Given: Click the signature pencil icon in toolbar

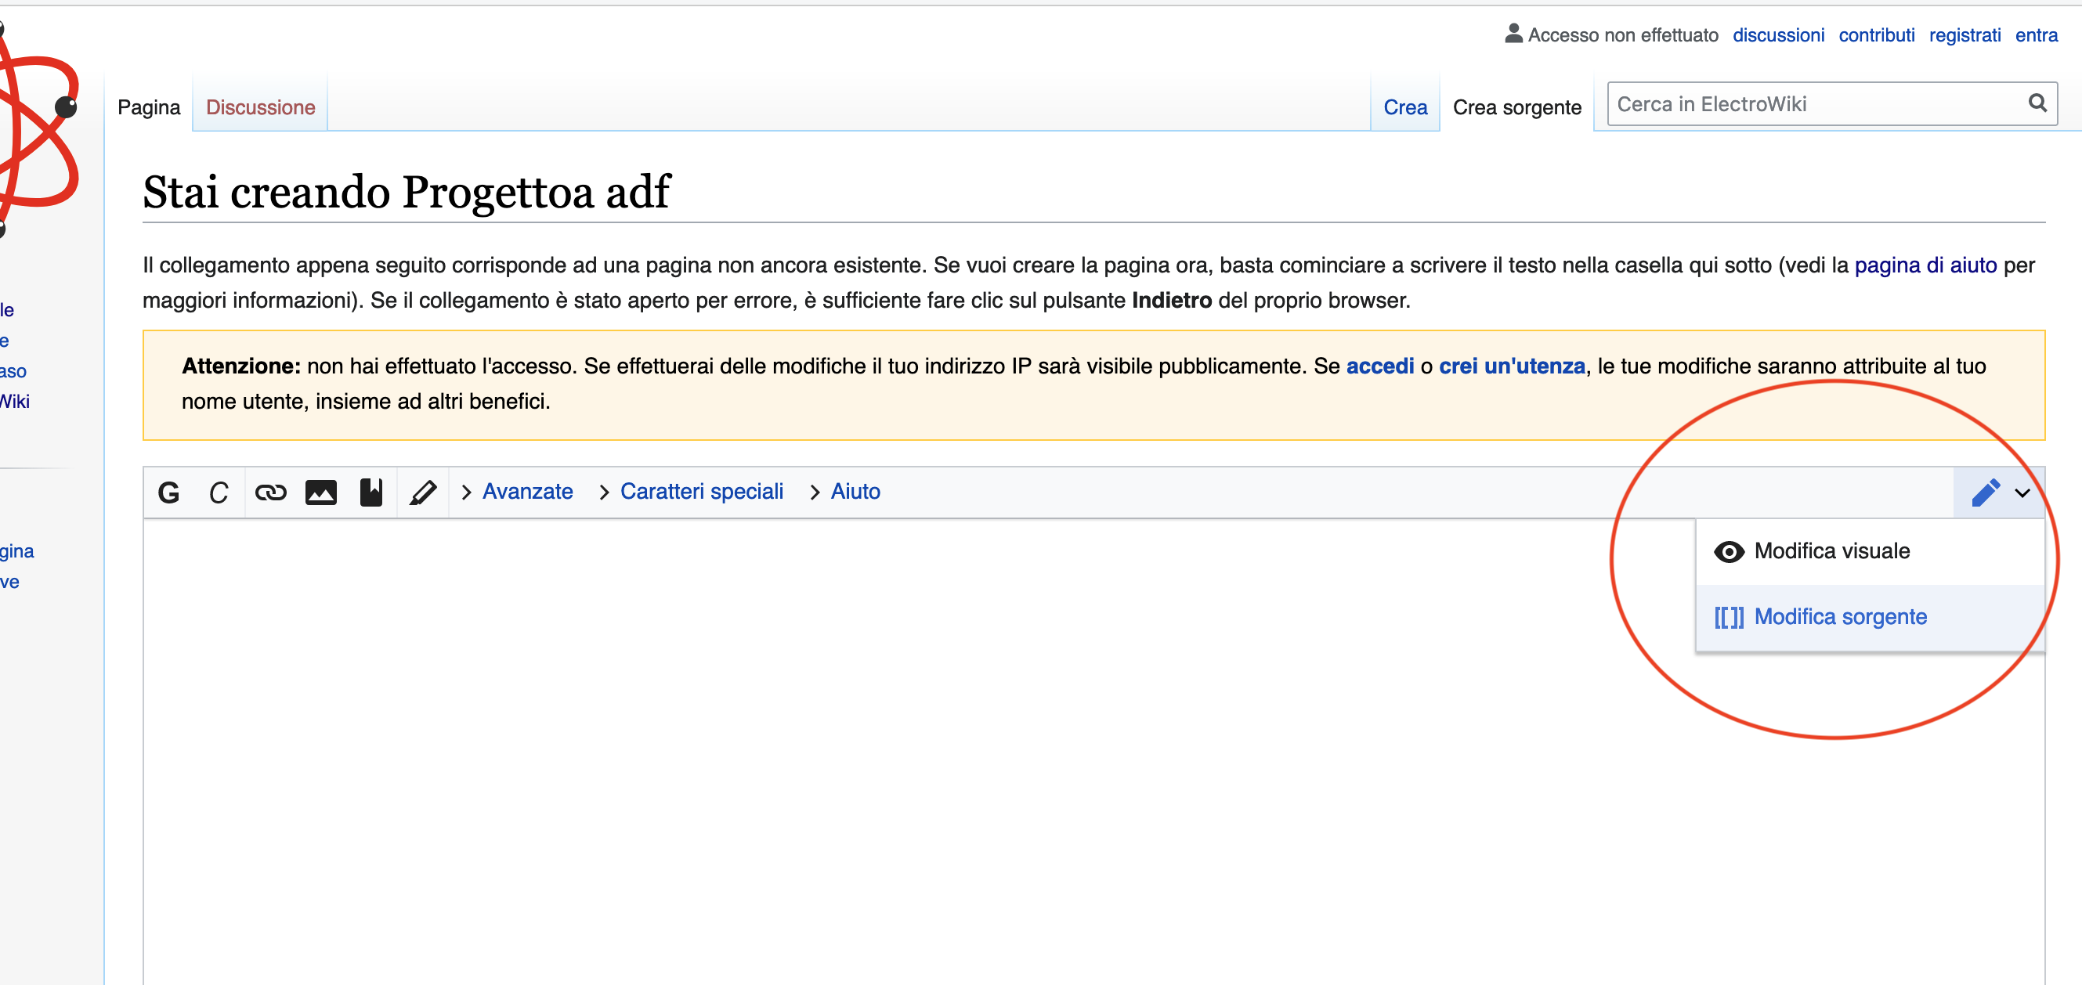Looking at the screenshot, I should (x=423, y=492).
